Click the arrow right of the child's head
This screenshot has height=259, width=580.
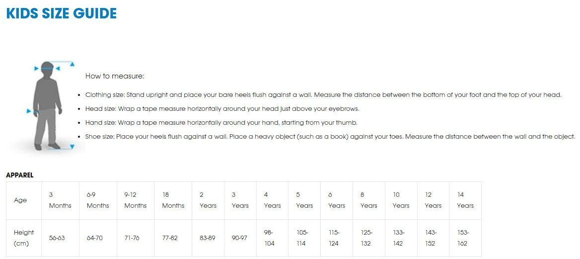(57, 69)
